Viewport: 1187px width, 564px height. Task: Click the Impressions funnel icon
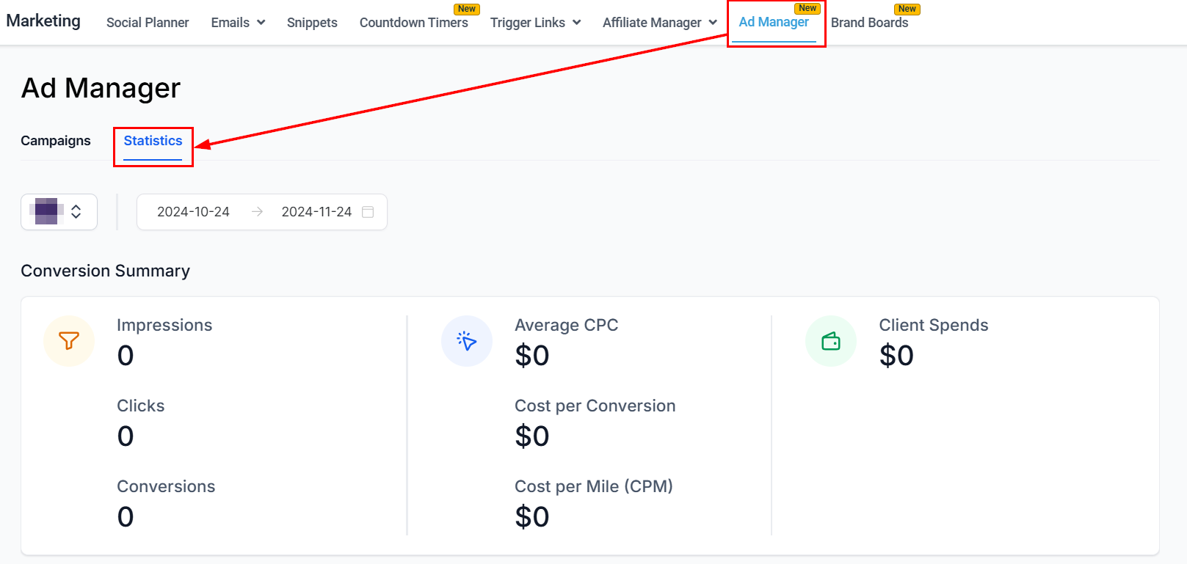tap(69, 341)
